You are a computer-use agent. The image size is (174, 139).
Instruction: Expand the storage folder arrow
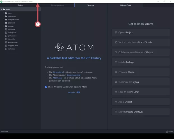pos(4,26)
